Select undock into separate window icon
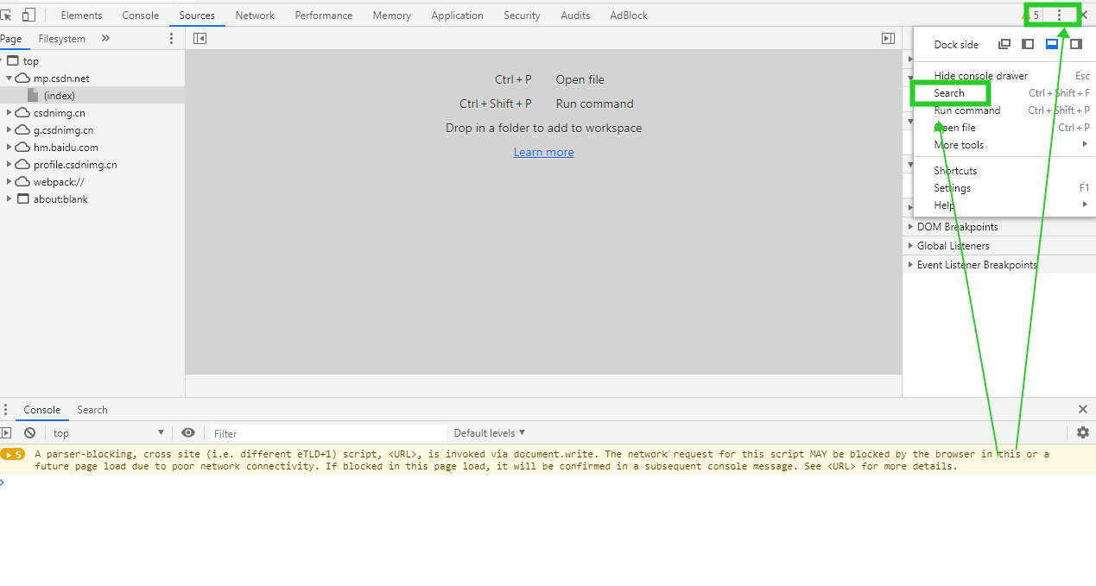The width and height of the screenshot is (1096, 586). click(x=1004, y=44)
